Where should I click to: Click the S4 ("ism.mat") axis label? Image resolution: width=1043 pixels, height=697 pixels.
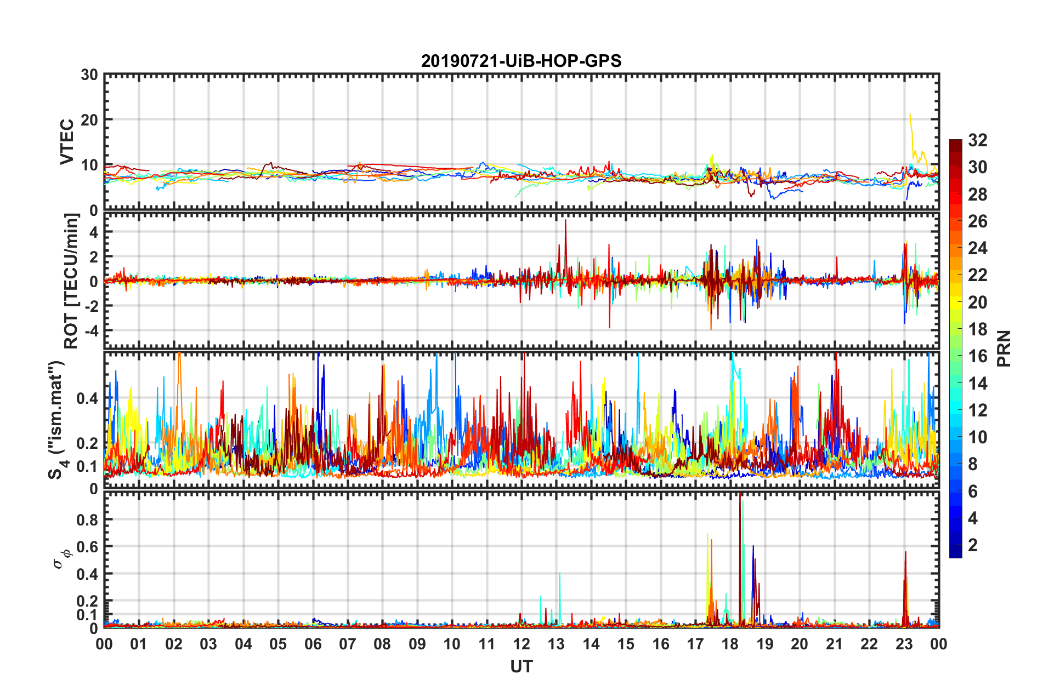pos(57,420)
